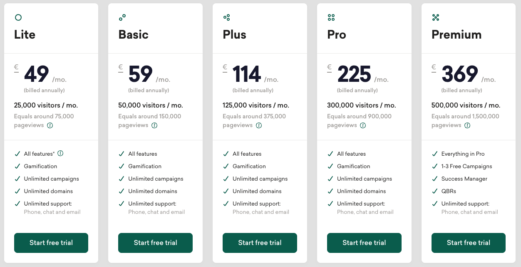Start free trial for Basic plan
This screenshot has height=267, width=521.
(155, 243)
